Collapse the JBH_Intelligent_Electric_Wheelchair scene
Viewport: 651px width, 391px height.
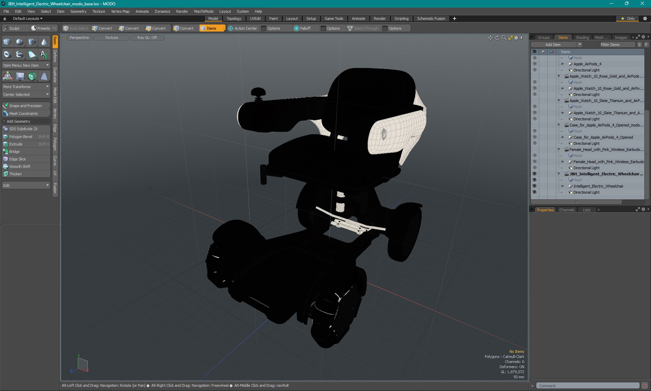(559, 174)
